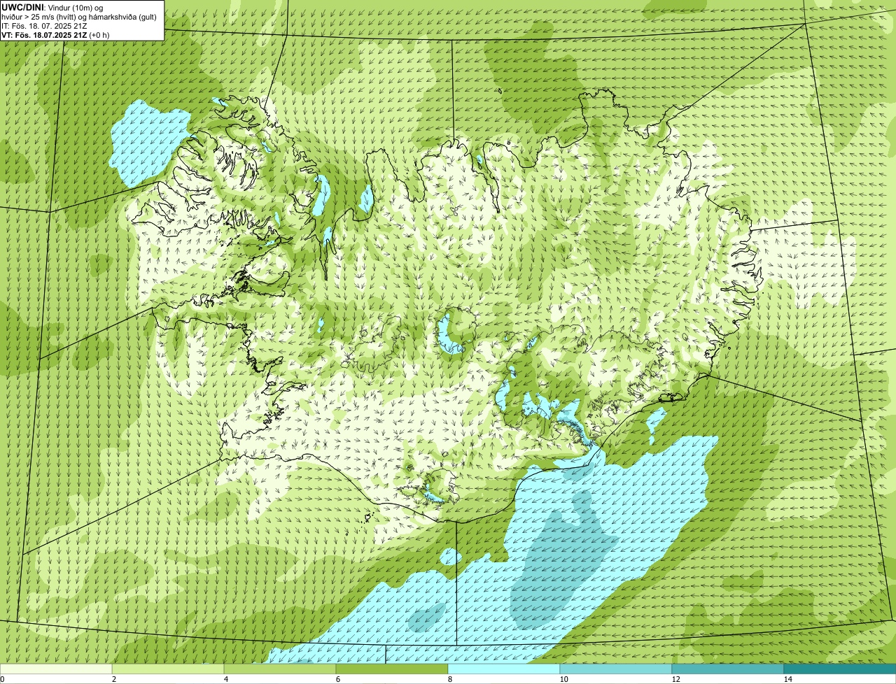Screen dimensions: 896x684
Task: Click the legend label '2'
Action: 113,679
